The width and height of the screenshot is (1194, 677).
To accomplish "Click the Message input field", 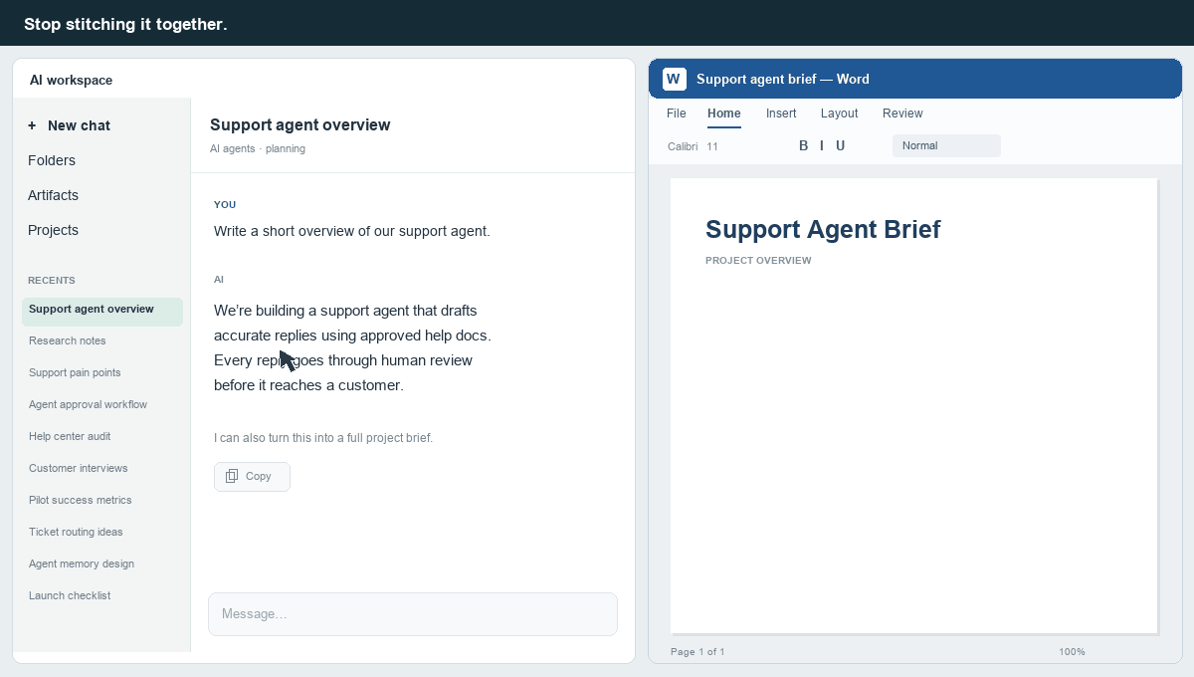I will [413, 614].
